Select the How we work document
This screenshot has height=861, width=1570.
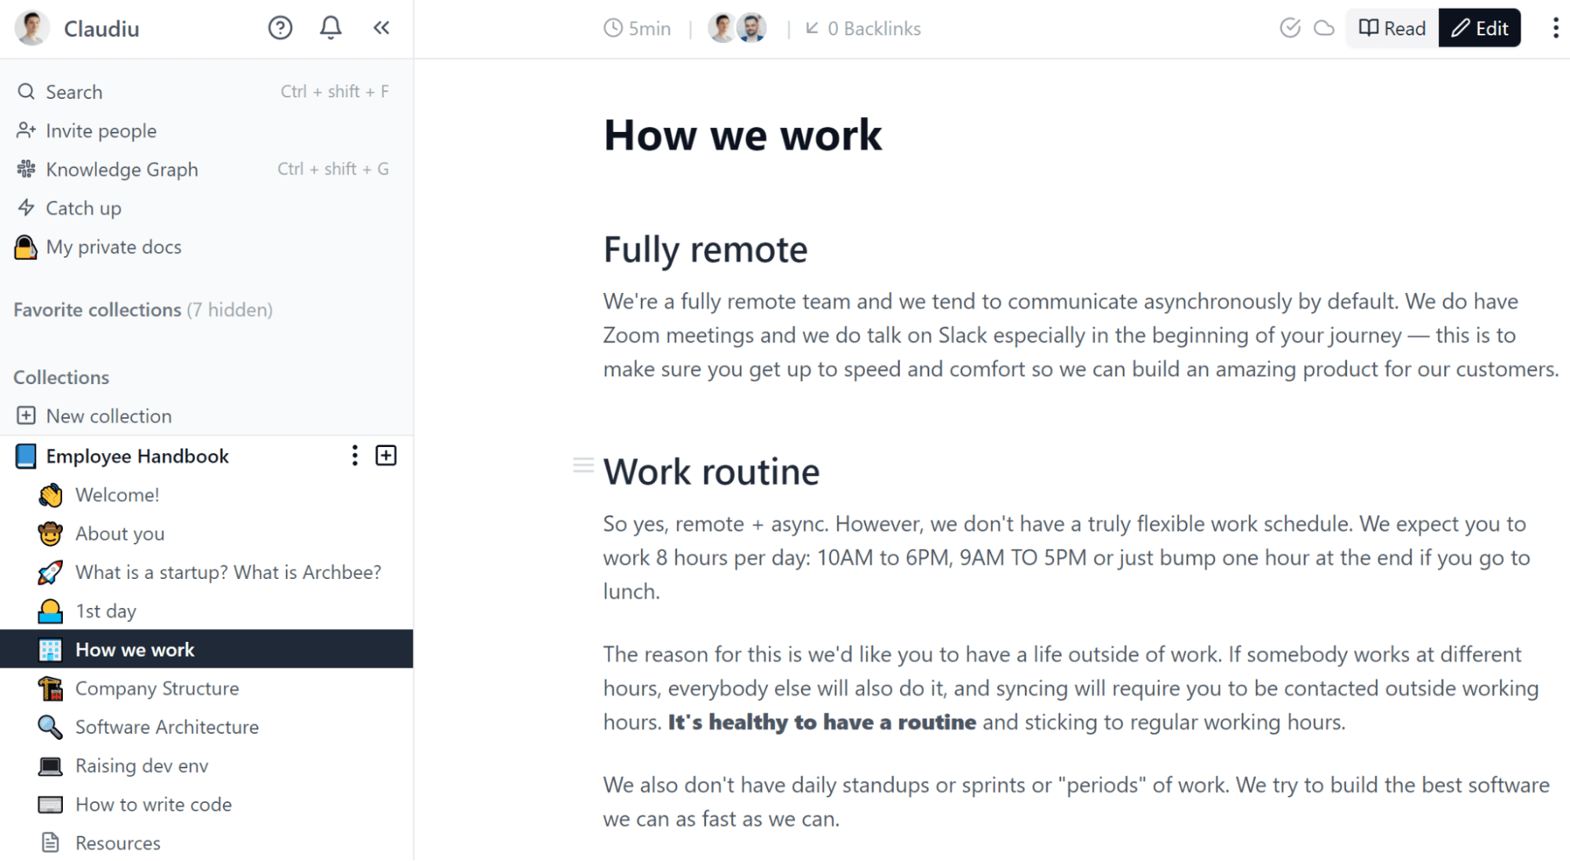point(134,649)
